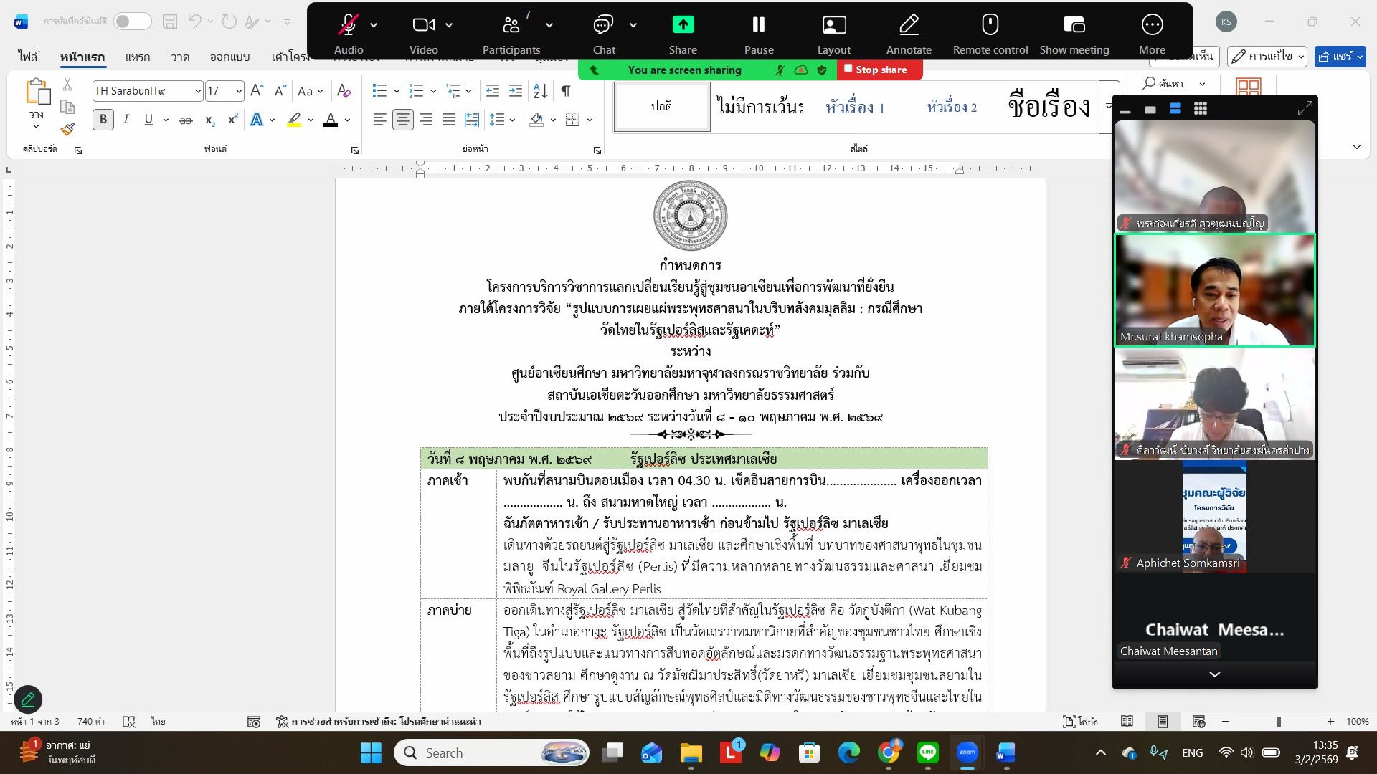Toggle Italic formatting button
1377x774 pixels.
[x=126, y=120]
